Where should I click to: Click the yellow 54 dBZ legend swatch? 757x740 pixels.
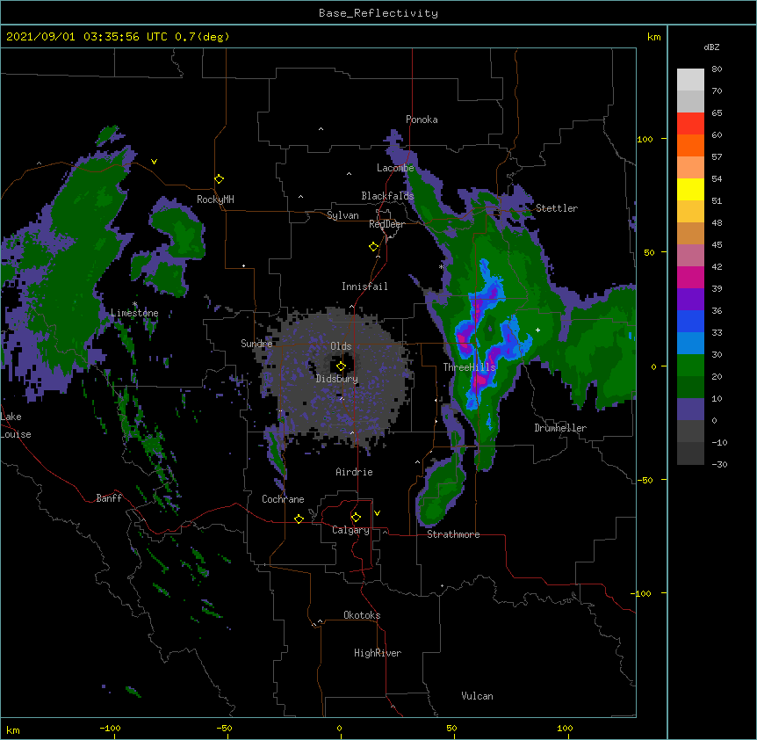(x=690, y=189)
